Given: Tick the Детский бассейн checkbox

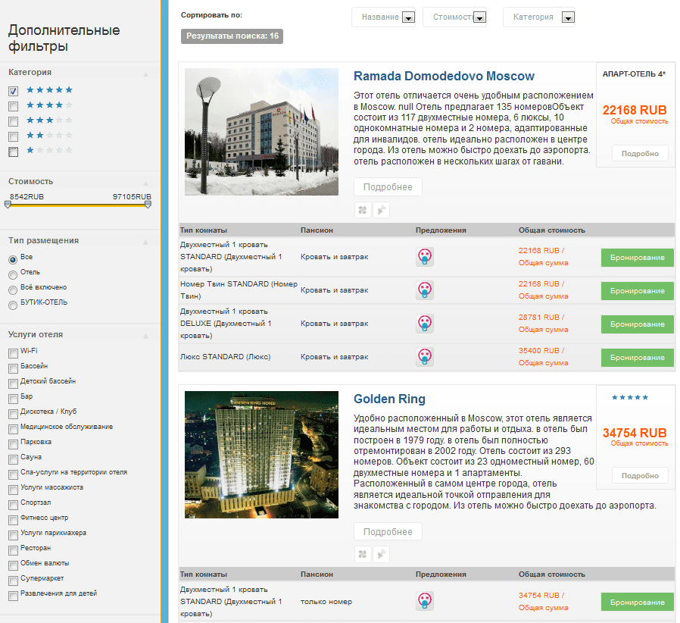Looking at the screenshot, I should (13, 384).
